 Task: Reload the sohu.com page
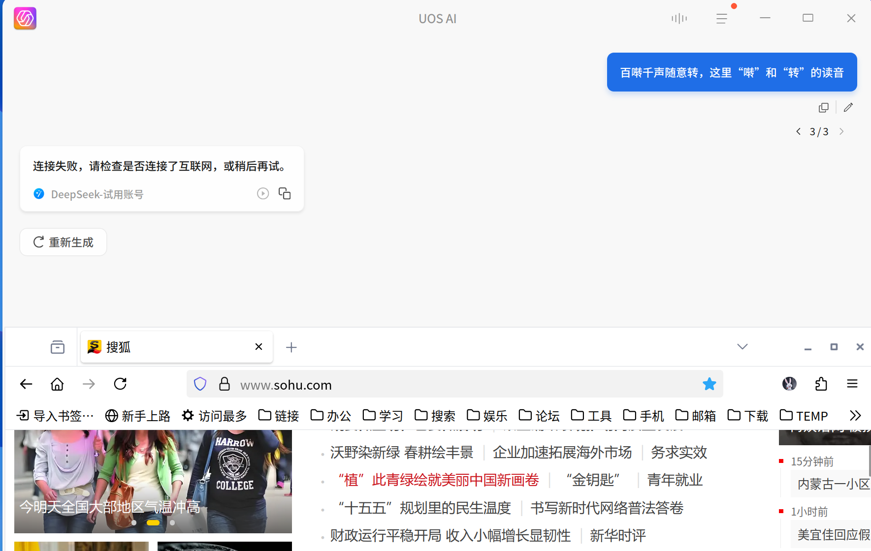pos(120,384)
